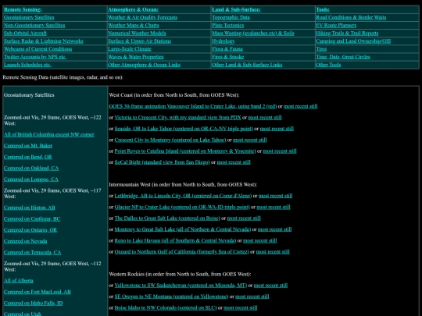Open the Tires link
This screenshot has height=316, width=422.
pos(321,49)
